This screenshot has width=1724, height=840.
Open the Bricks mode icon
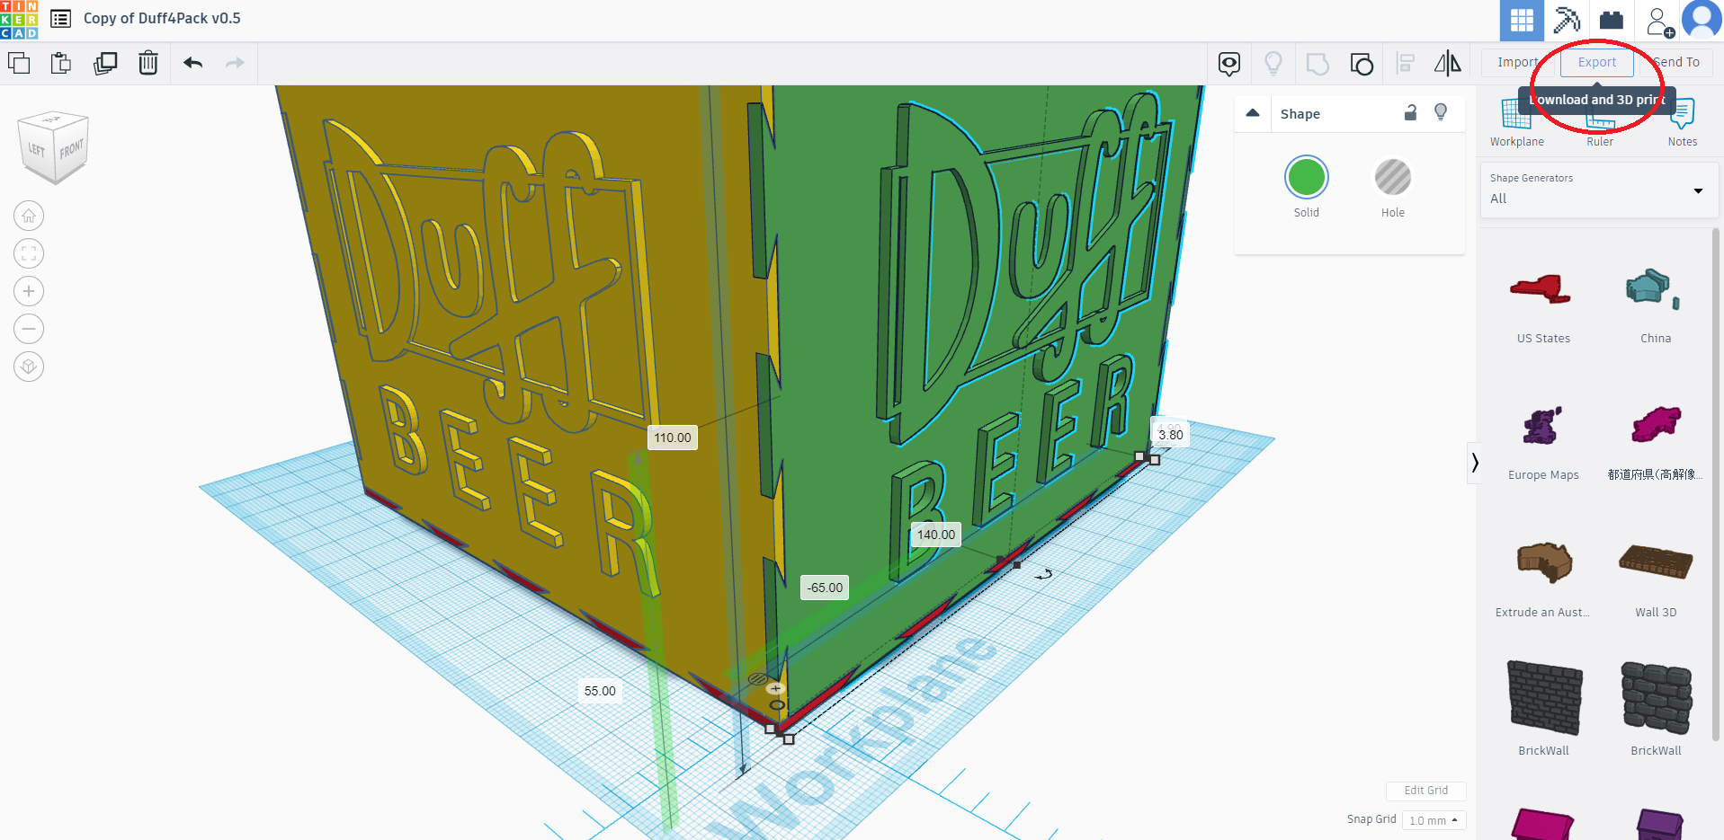[1612, 20]
